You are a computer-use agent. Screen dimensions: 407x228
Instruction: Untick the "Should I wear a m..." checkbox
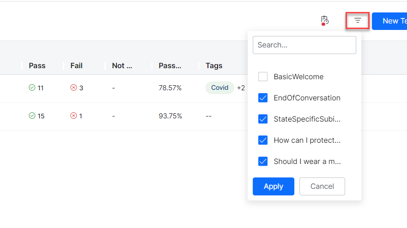263,162
